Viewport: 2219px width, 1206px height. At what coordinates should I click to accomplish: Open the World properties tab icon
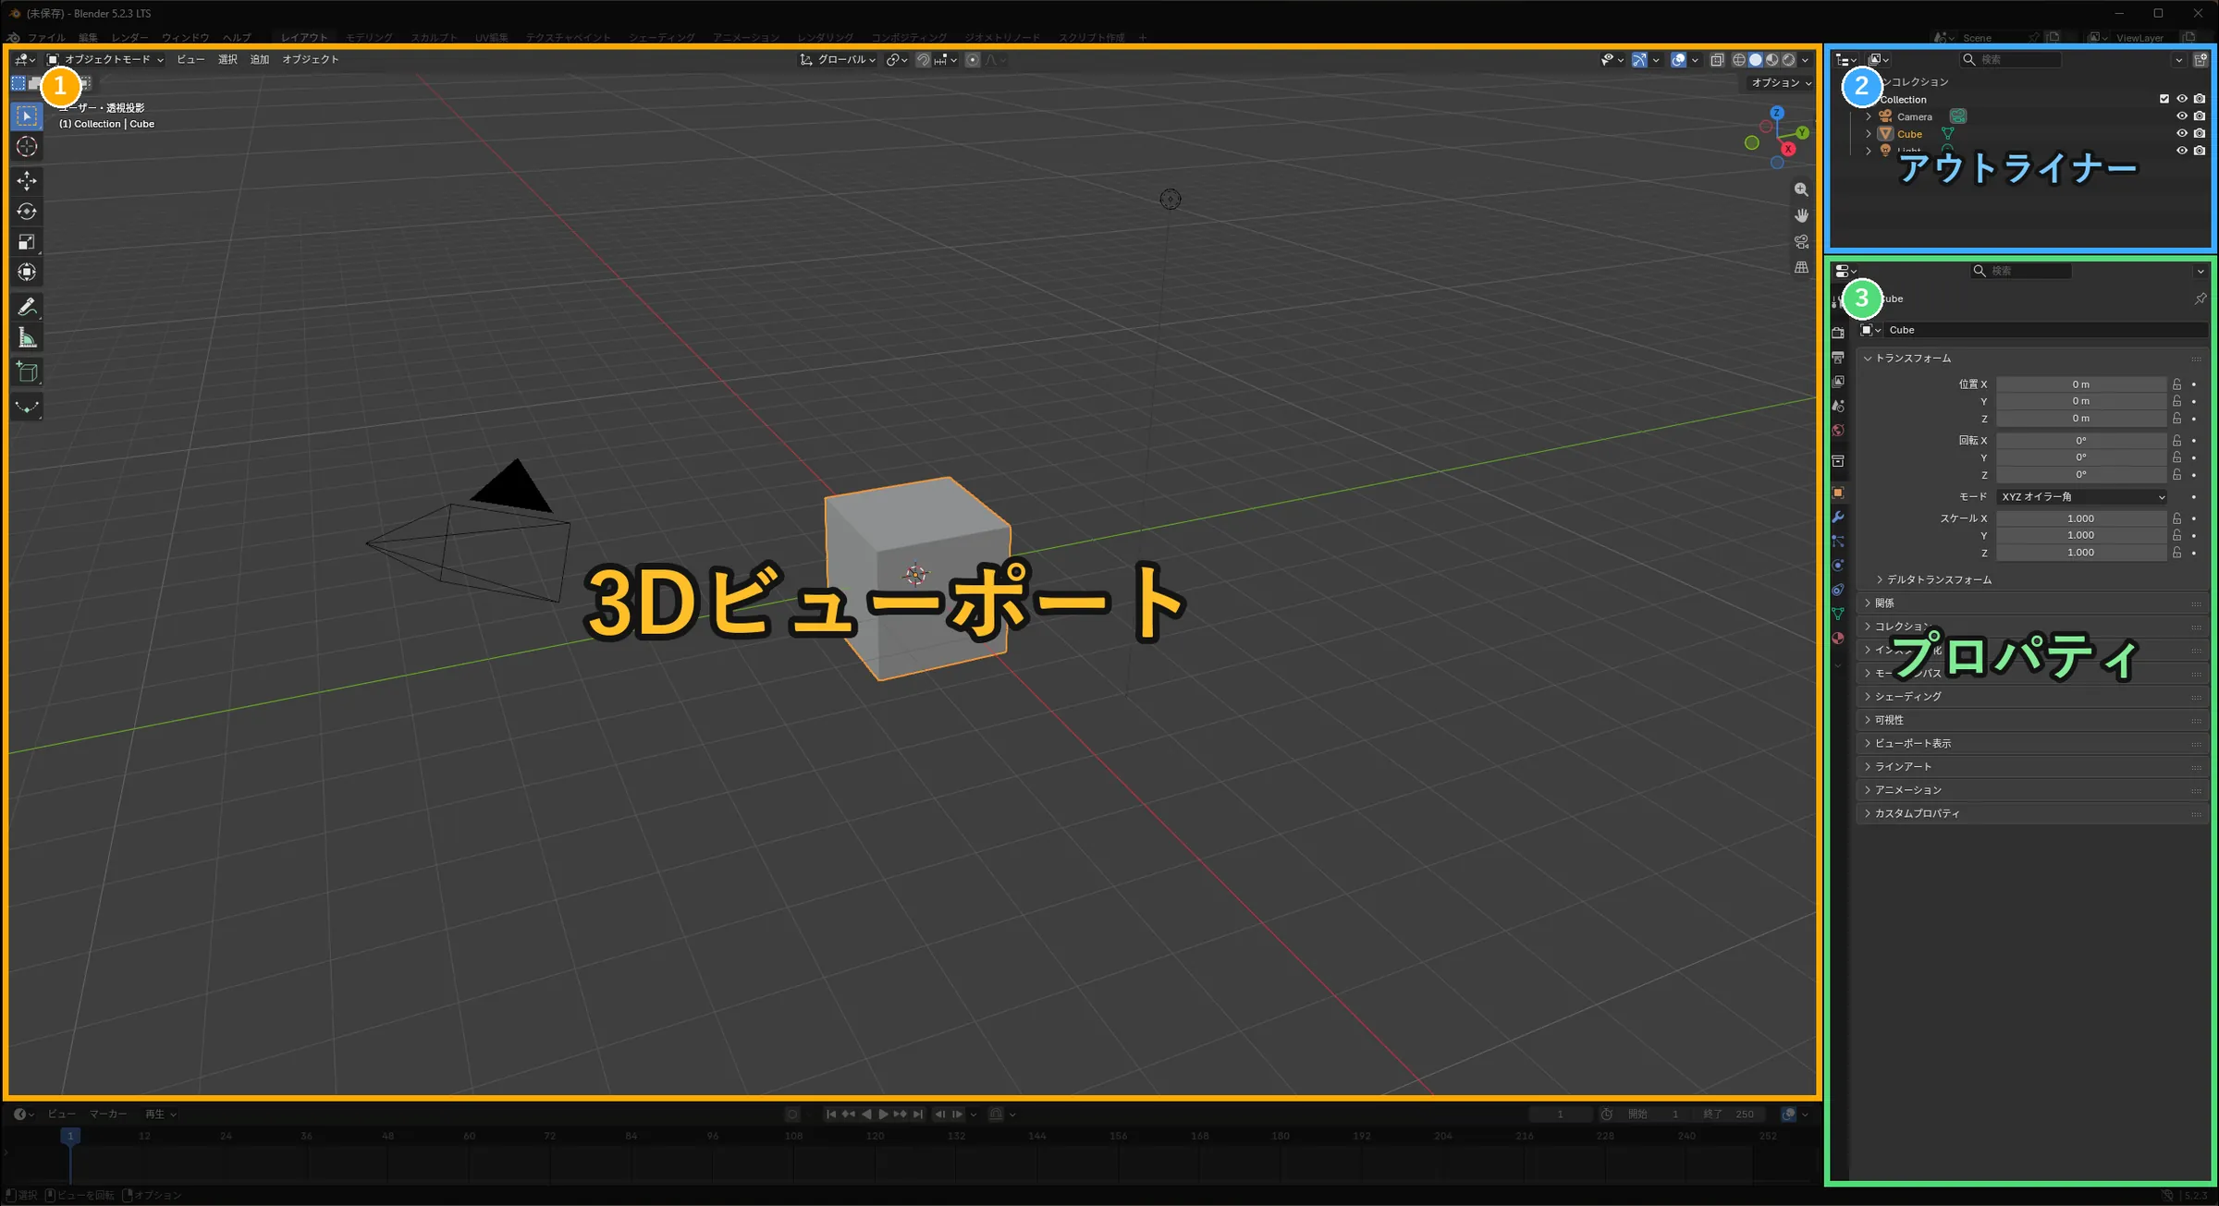pos(1838,430)
